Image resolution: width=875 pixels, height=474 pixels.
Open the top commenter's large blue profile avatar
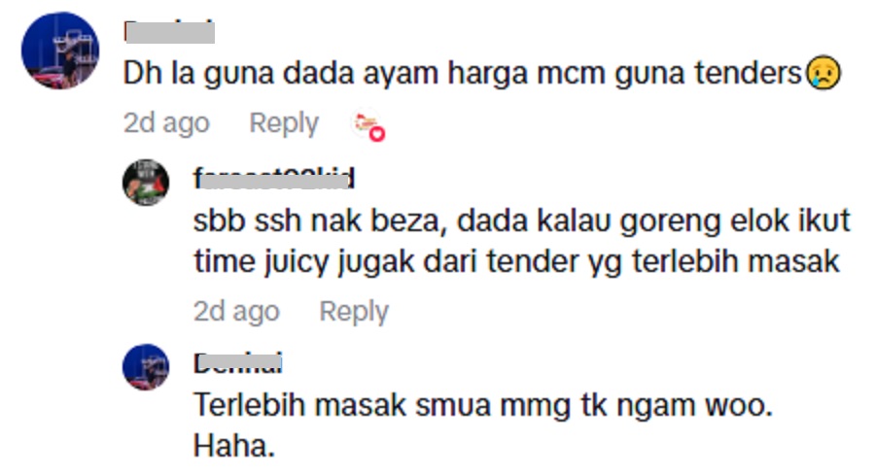point(60,51)
